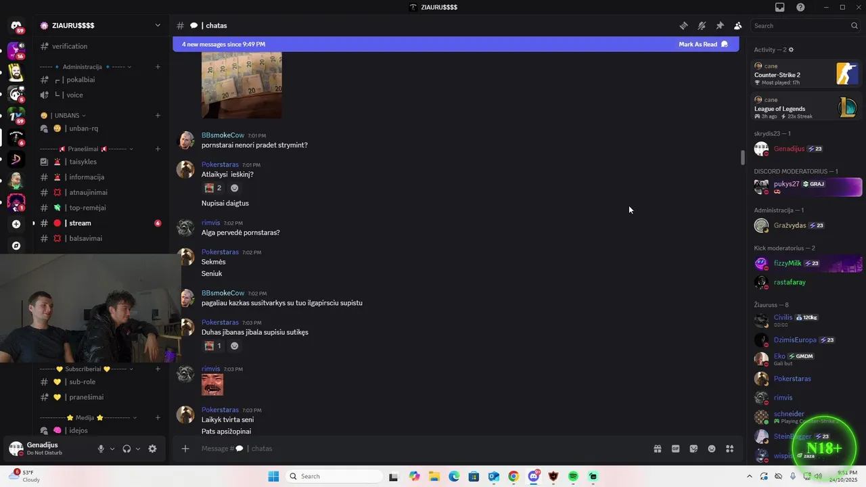This screenshot has width=866, height=487.
Task: Open Activity settings gear icon in member list
Action: point(791,49)
